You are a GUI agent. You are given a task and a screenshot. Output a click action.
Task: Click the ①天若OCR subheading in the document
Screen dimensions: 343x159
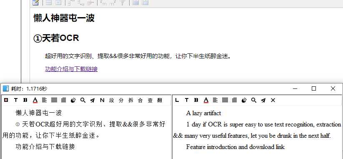point(56,38)
